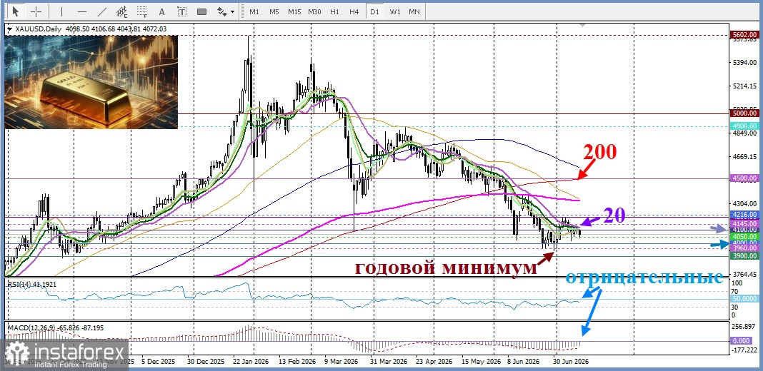Screen dimensions: 763x371
Task: Toggle the D1 timeframe button
Action: pyautogui.click(x=374, y=11)
